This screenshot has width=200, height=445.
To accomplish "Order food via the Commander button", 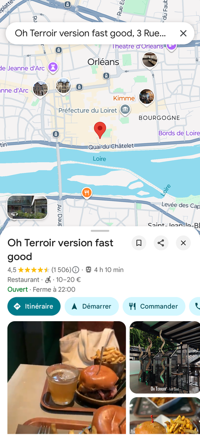I will [x=154, y=306].
